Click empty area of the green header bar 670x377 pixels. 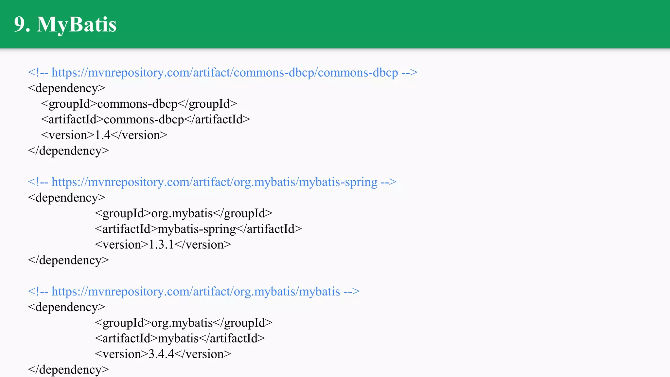point(393,24)
